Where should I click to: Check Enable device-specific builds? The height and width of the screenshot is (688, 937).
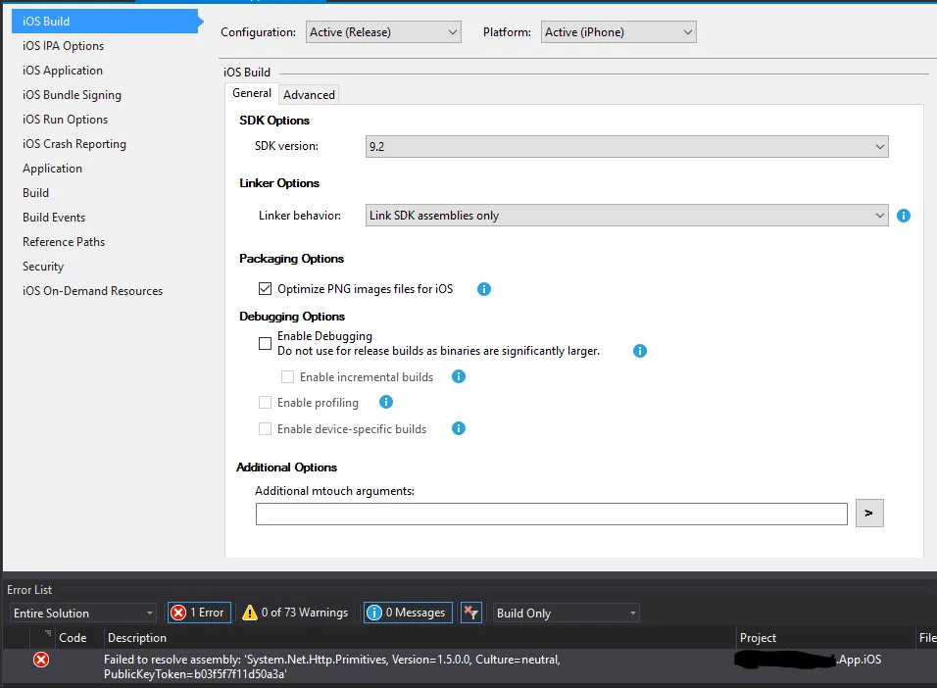[x=265, y=429]
